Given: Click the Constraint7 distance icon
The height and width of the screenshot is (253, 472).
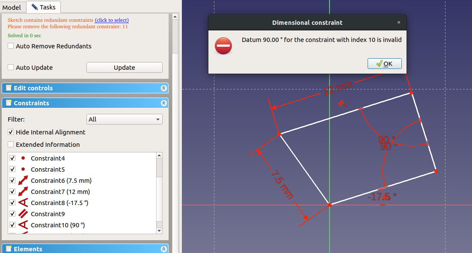Looking at the screenshot, I should [23, 192].
